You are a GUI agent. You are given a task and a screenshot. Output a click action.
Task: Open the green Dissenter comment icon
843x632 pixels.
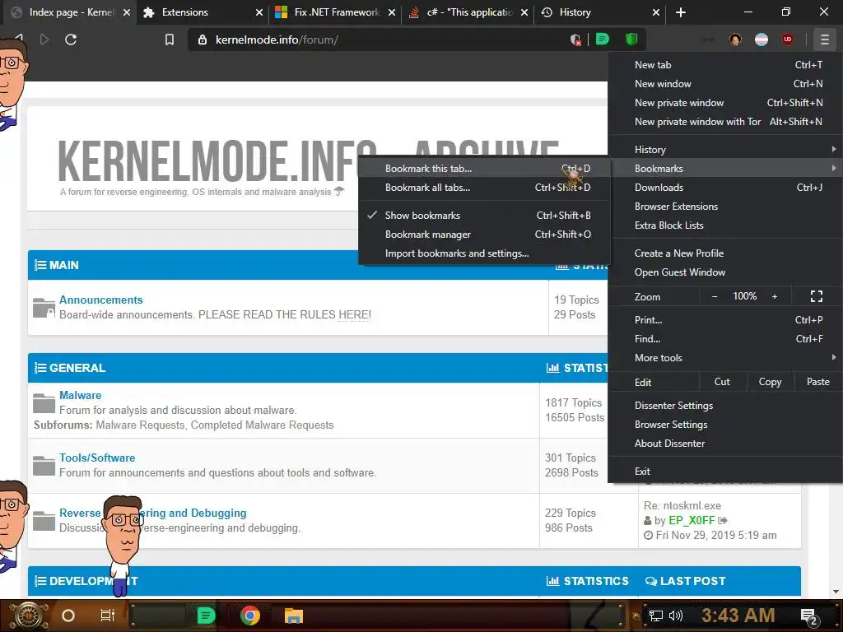pyautogui.click(x=603, y=39)
